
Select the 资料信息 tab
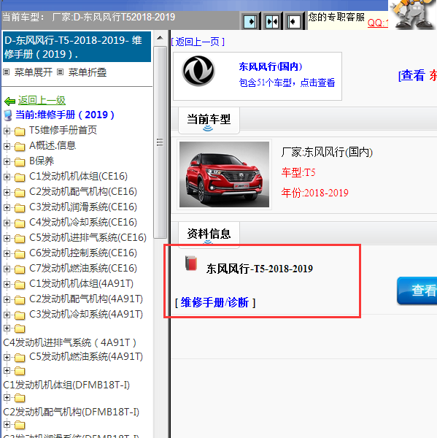point(209,234)
